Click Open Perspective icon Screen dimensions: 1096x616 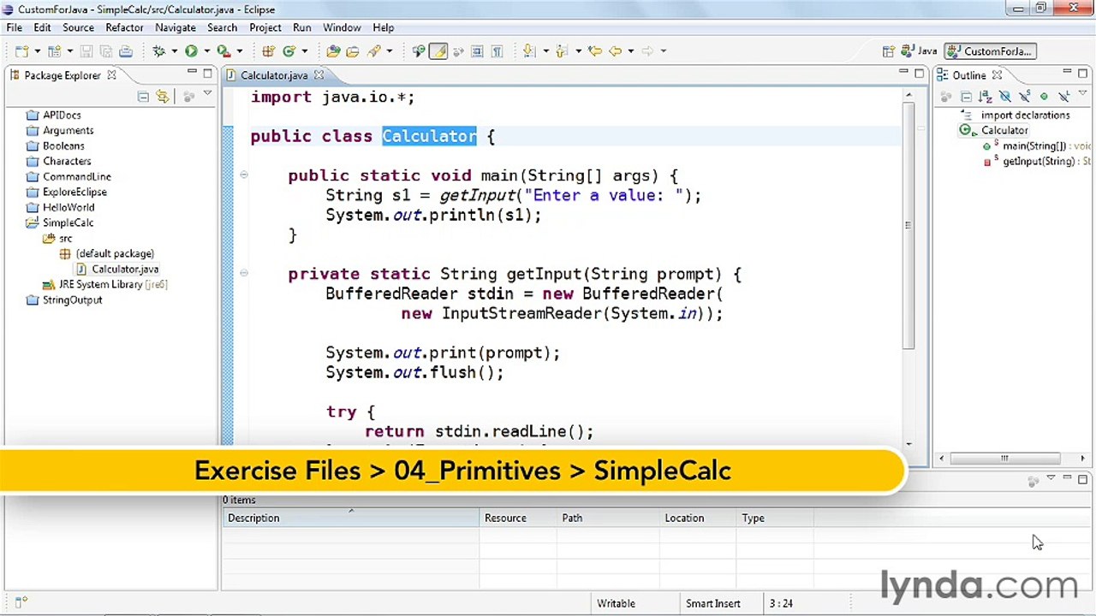pos(890,51)
